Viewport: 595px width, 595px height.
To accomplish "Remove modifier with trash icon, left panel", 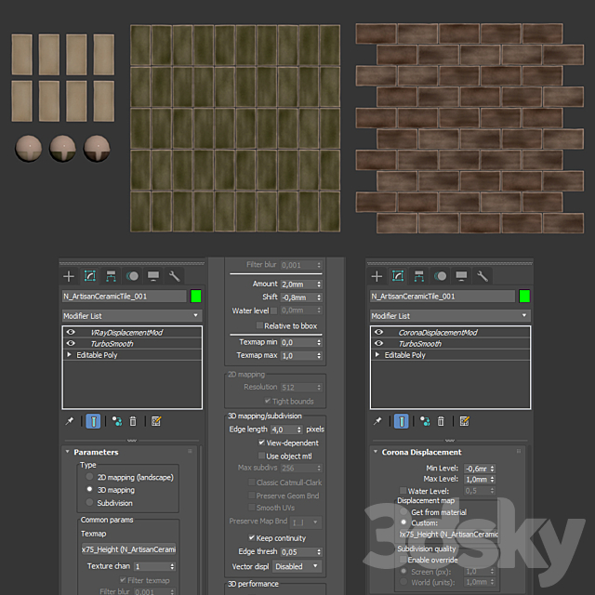I will (x=133, y=421).
